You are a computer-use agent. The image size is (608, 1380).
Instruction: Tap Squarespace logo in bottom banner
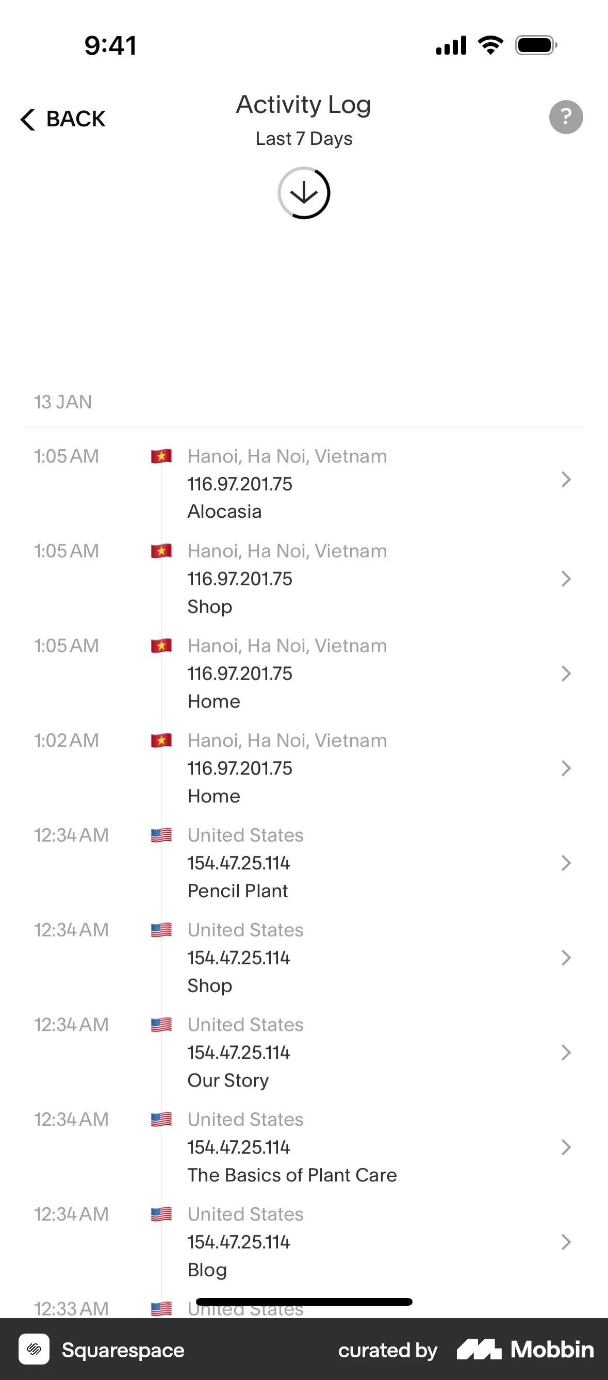(34, 1349)
